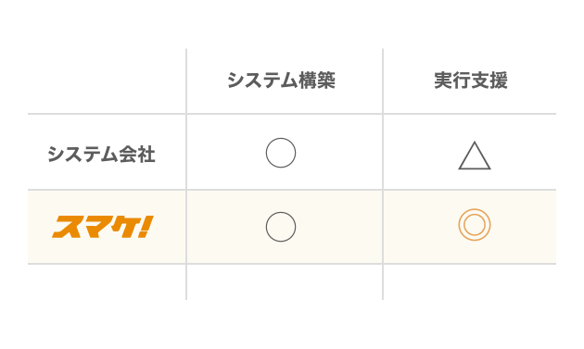Click the exclamation mark of the スマケ! logo
This screenshot has width=584, height=349.
click(x=146, y=226)
